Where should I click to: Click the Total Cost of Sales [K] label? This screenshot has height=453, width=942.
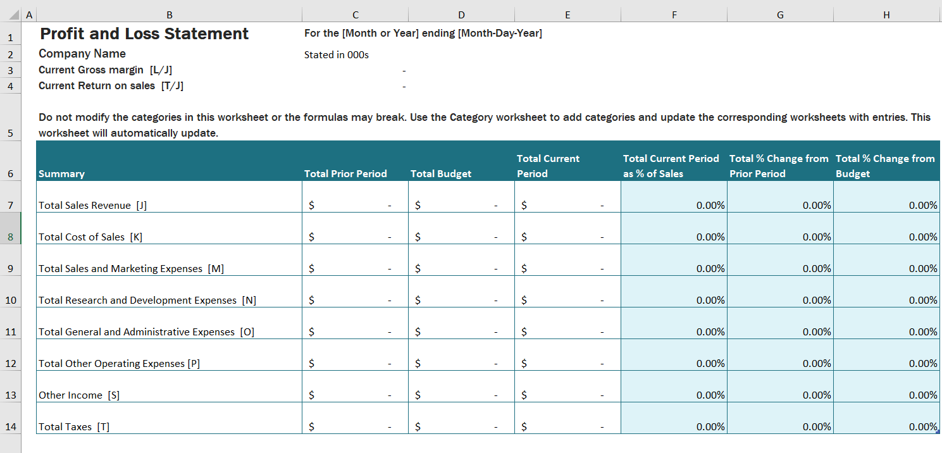click(x=90, y=237)
